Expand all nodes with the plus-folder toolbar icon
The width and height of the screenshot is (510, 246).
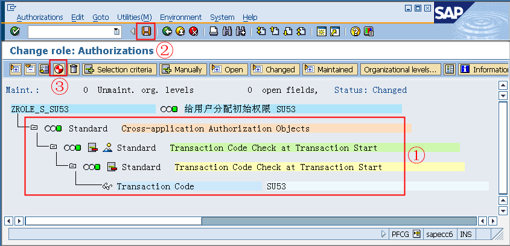click(x=16, y=69)
